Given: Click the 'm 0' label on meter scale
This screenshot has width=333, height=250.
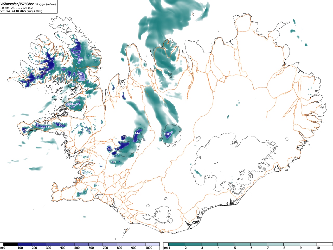Looking at the screenshot, I should pos(3,248).
